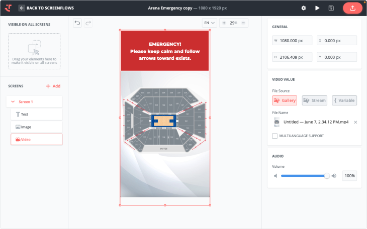Click the EMERGENCY text banner on canvas
The height and width of the screenshot is (229, 367).
[x=165, y=51]
